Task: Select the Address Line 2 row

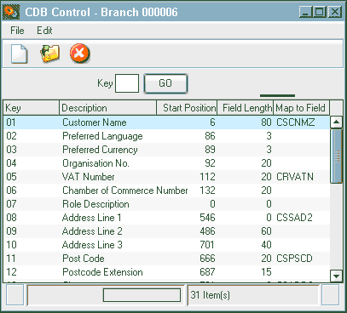Action: (x=166, y=231)
